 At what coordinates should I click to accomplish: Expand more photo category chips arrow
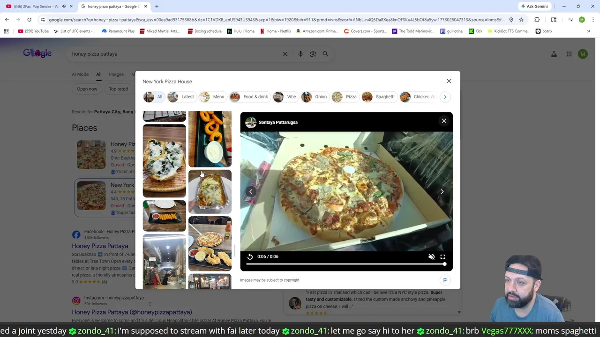[445, 97]
